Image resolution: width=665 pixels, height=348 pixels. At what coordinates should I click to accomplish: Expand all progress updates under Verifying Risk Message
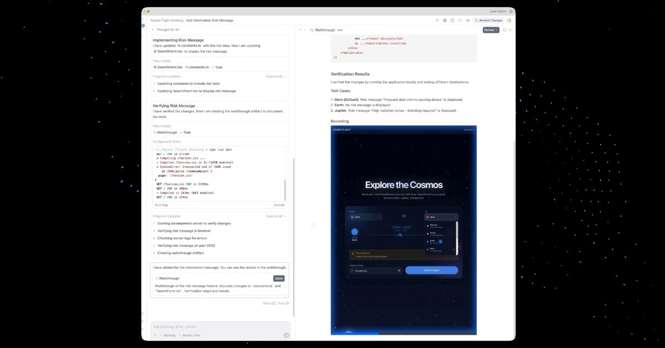click(x=276, y=216)
